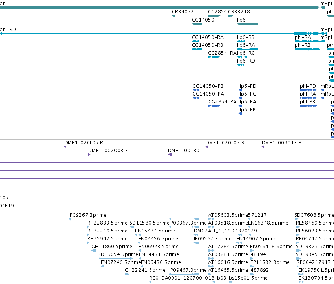The width and height of the screenshot is (334, 284).
Task: Select EST IP09267.3prime
Action: (134, 219)
